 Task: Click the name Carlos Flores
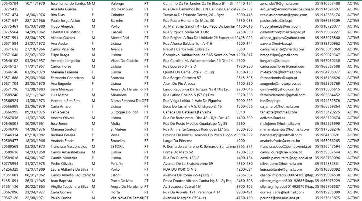click(x=61, y=66)
